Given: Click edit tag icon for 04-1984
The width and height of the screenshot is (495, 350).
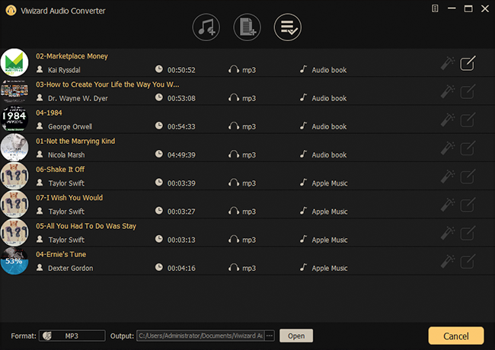Looking at the screenshot, I should pos(468,119).
